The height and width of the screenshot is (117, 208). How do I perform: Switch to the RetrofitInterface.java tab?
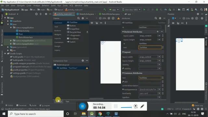[110, 14]
